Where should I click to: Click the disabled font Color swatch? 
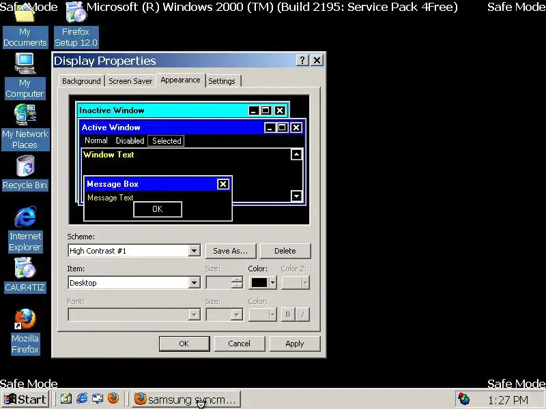(x=263, y=315)
